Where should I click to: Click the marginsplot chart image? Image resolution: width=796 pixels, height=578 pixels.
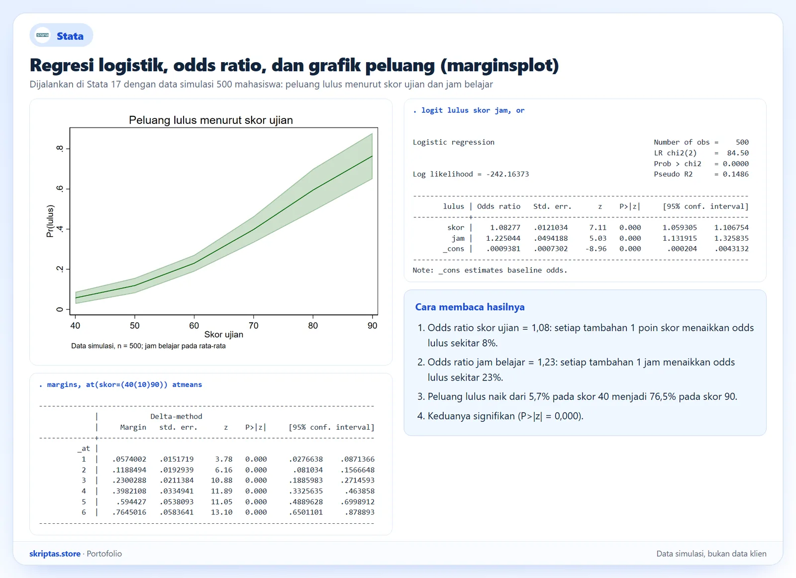coord(211,232)
